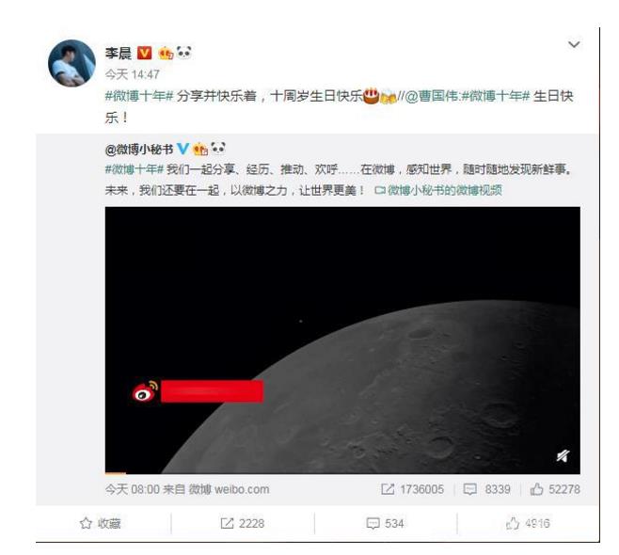Viewport: 619px width, 555px height.
Task: Click the panda badge next to 李晨
Action: click(x=184, y=52)
